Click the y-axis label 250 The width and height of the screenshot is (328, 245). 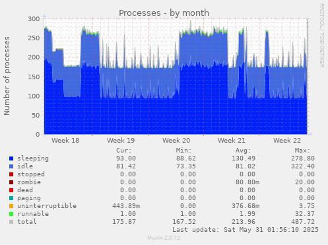[x=34, y=38]
